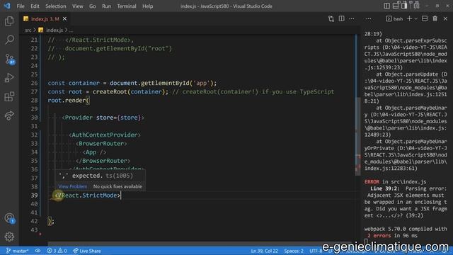Open the launch profile dropdown arrow
The width and height of the screenshot is (453, 255).
point(416,19)
